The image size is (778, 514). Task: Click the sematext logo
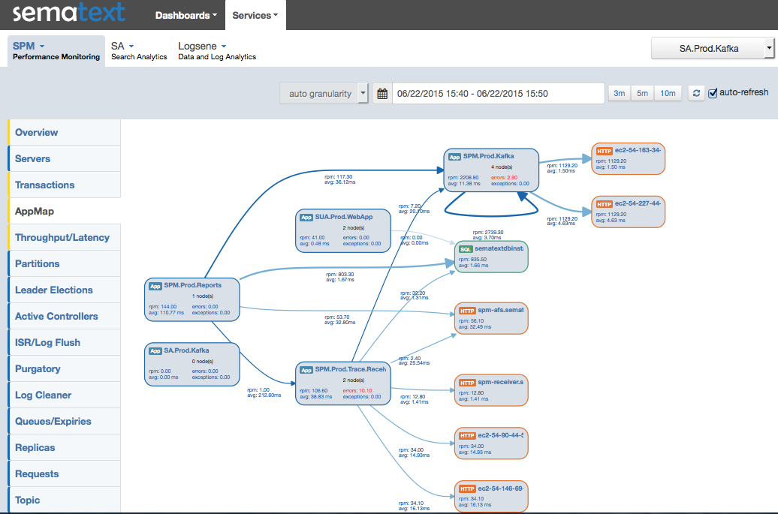pos(68,12)
